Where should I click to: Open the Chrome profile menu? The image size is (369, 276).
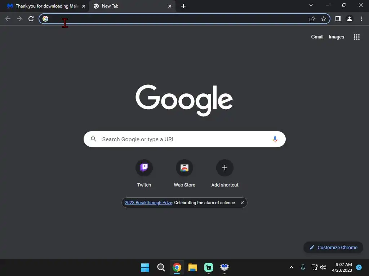(x=350, y=19)
